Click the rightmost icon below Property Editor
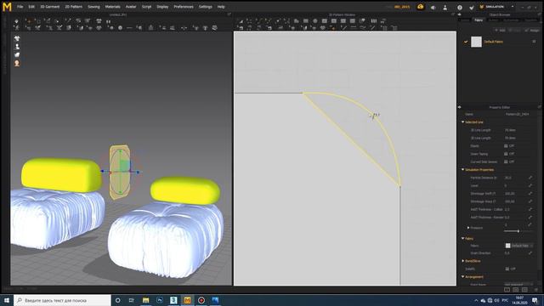The image size is (544, 306). click(x=536, y=290)
